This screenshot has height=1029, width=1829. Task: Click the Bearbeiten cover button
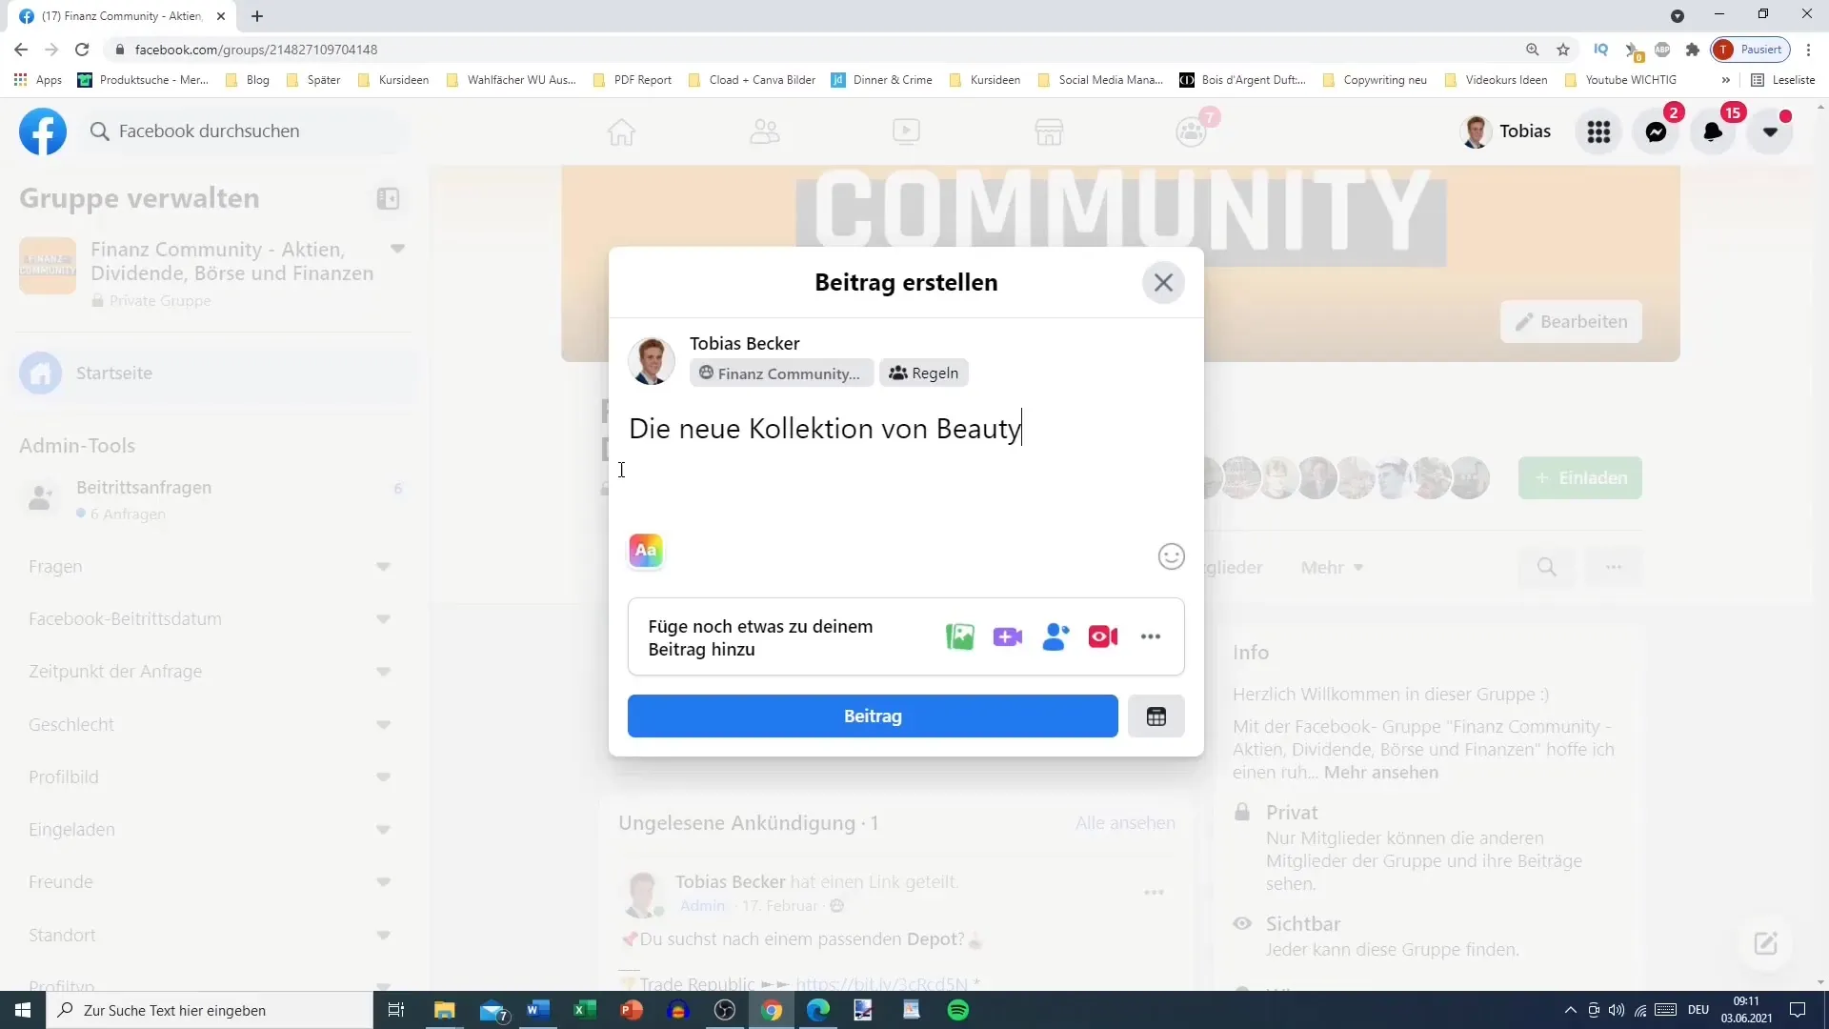pyautogui.click(x=1571, y=322)
